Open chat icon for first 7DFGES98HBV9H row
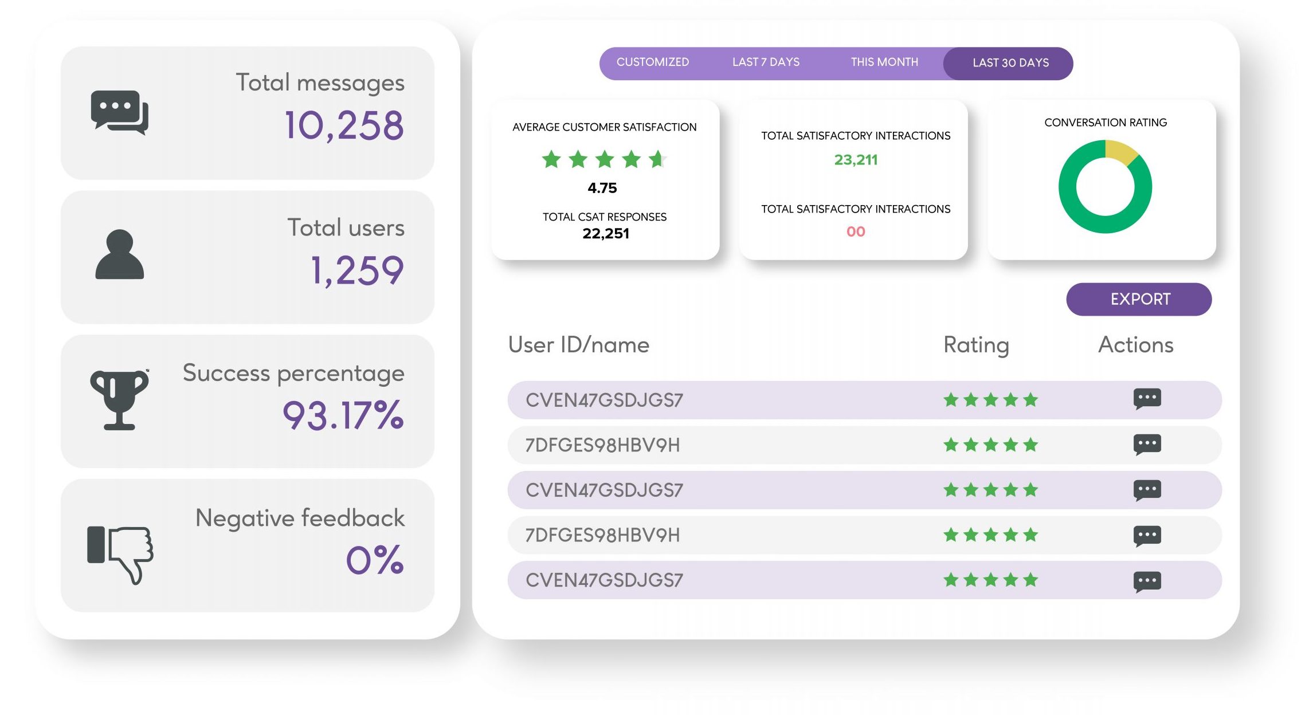This screenshot has height=715, width=1309. 1147,445
